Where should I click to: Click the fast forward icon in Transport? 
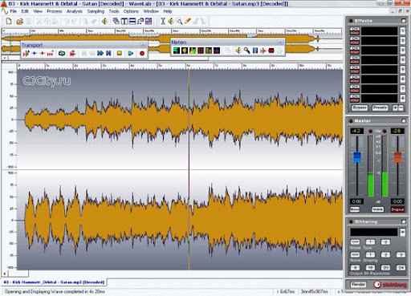[x=100, y=53]
